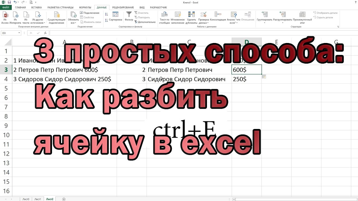358x201 pixels.
Task: Open print preview quick access icon
Action: pos(31,2)
